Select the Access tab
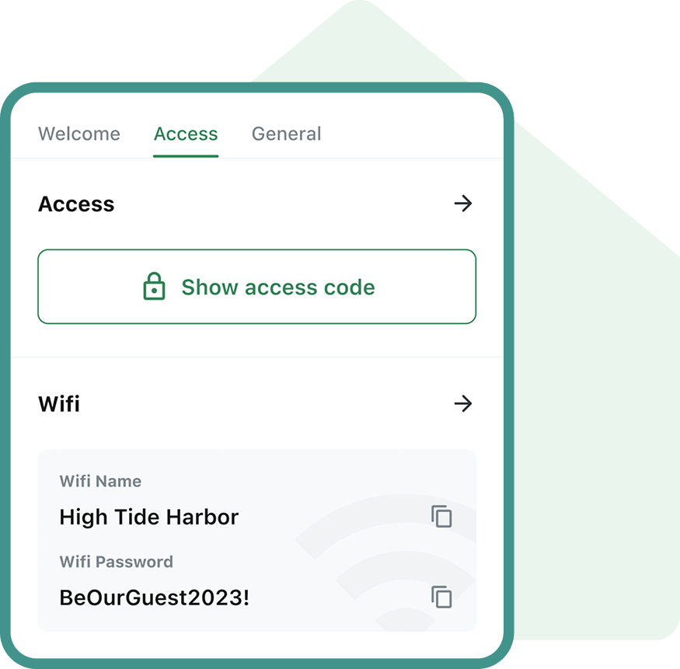680x669 pixels. [x=185, y=134]
